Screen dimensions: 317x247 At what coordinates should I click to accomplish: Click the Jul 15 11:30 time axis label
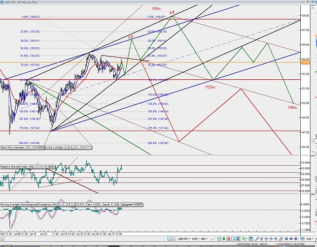click(83, 234)
